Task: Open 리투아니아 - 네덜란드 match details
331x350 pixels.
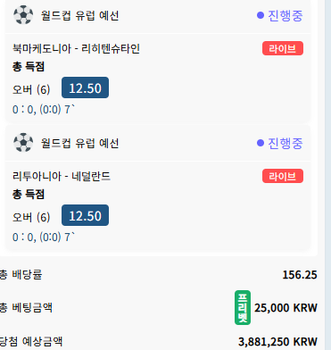Action: pyautogui.click(x=62, y=176)
